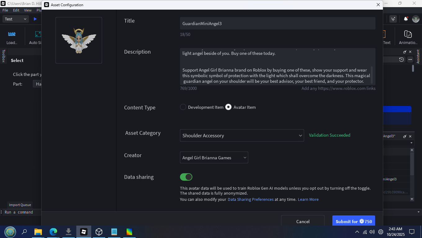Open the three-dots more options button
The height and width of the screenshot is (238, 422).
pos(410,59)
